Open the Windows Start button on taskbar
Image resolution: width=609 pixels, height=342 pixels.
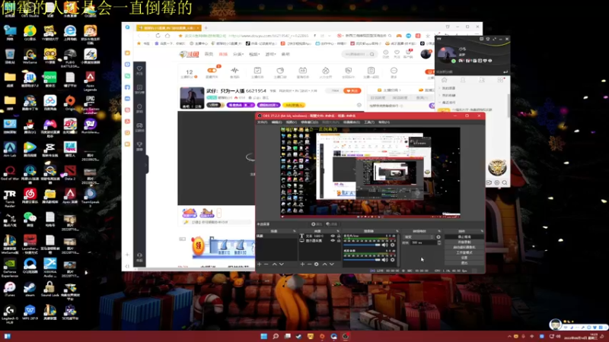pyautogui.click(x=263, y=336)
